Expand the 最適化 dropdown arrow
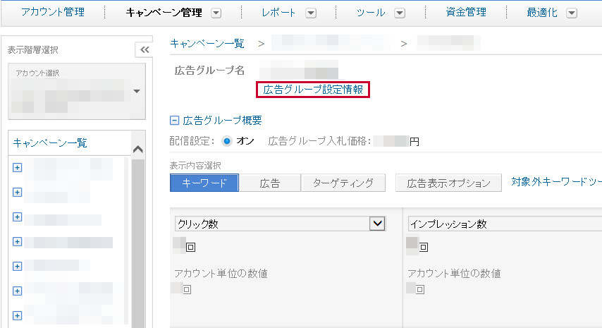This screenshot has height=328, width=602. point(572,13)
